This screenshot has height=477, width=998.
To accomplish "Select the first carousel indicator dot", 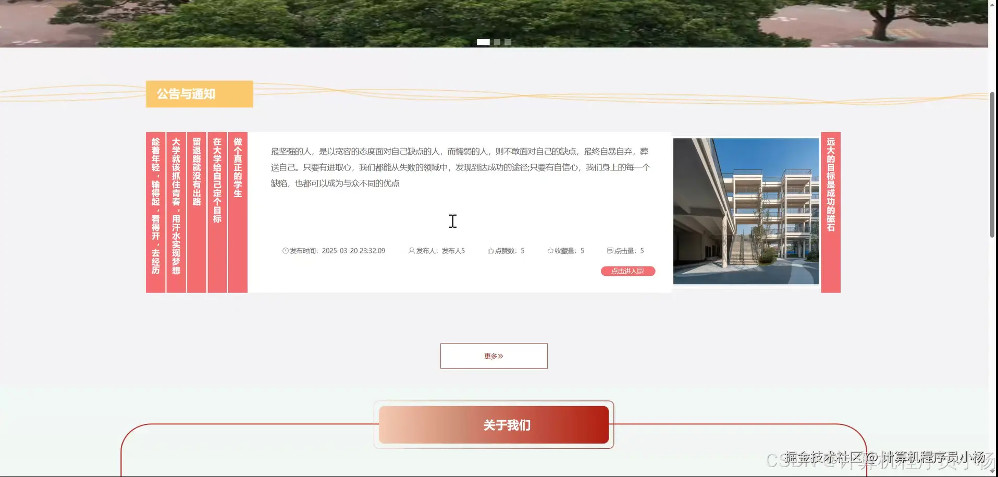I will (484, 42).
